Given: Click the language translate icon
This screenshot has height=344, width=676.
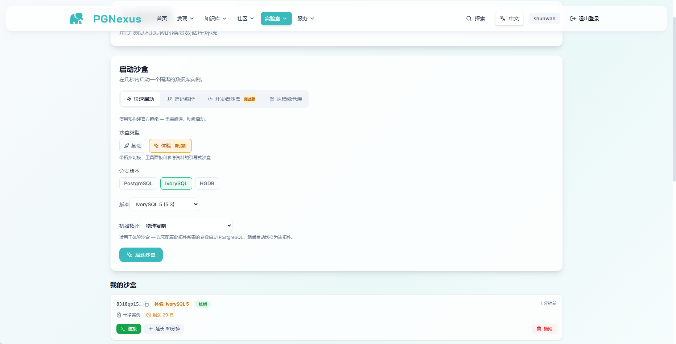Looking at the screenshot, I should tap(503, 18).
